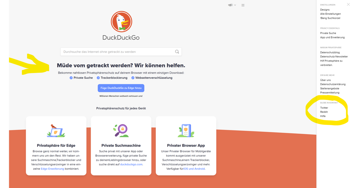Screen dimensions: 352x188
Task: Click the magnifying glass search icon
Action: [x=177, y=52]
